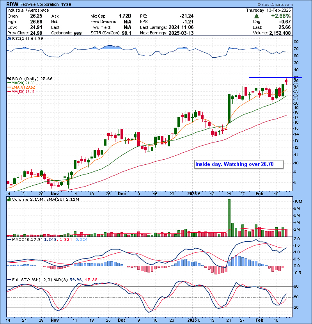Click the Low price value 24.91
This screenshot has height=324, width=312.
coord(36,27)
